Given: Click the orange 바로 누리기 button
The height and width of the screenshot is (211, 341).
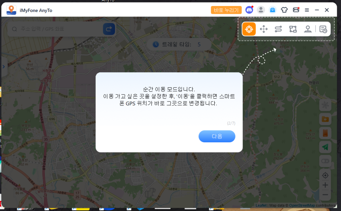Looking at the screenshot, I should click(x=226, y=10).
